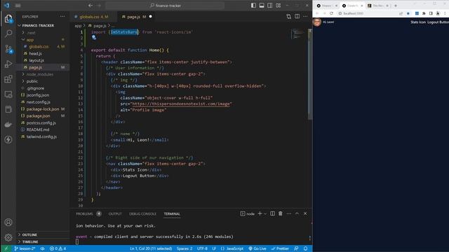Toggle the bottom panel layout icon
The height and width of the screenshot is (252, 449).
click(x=262, y=6)
